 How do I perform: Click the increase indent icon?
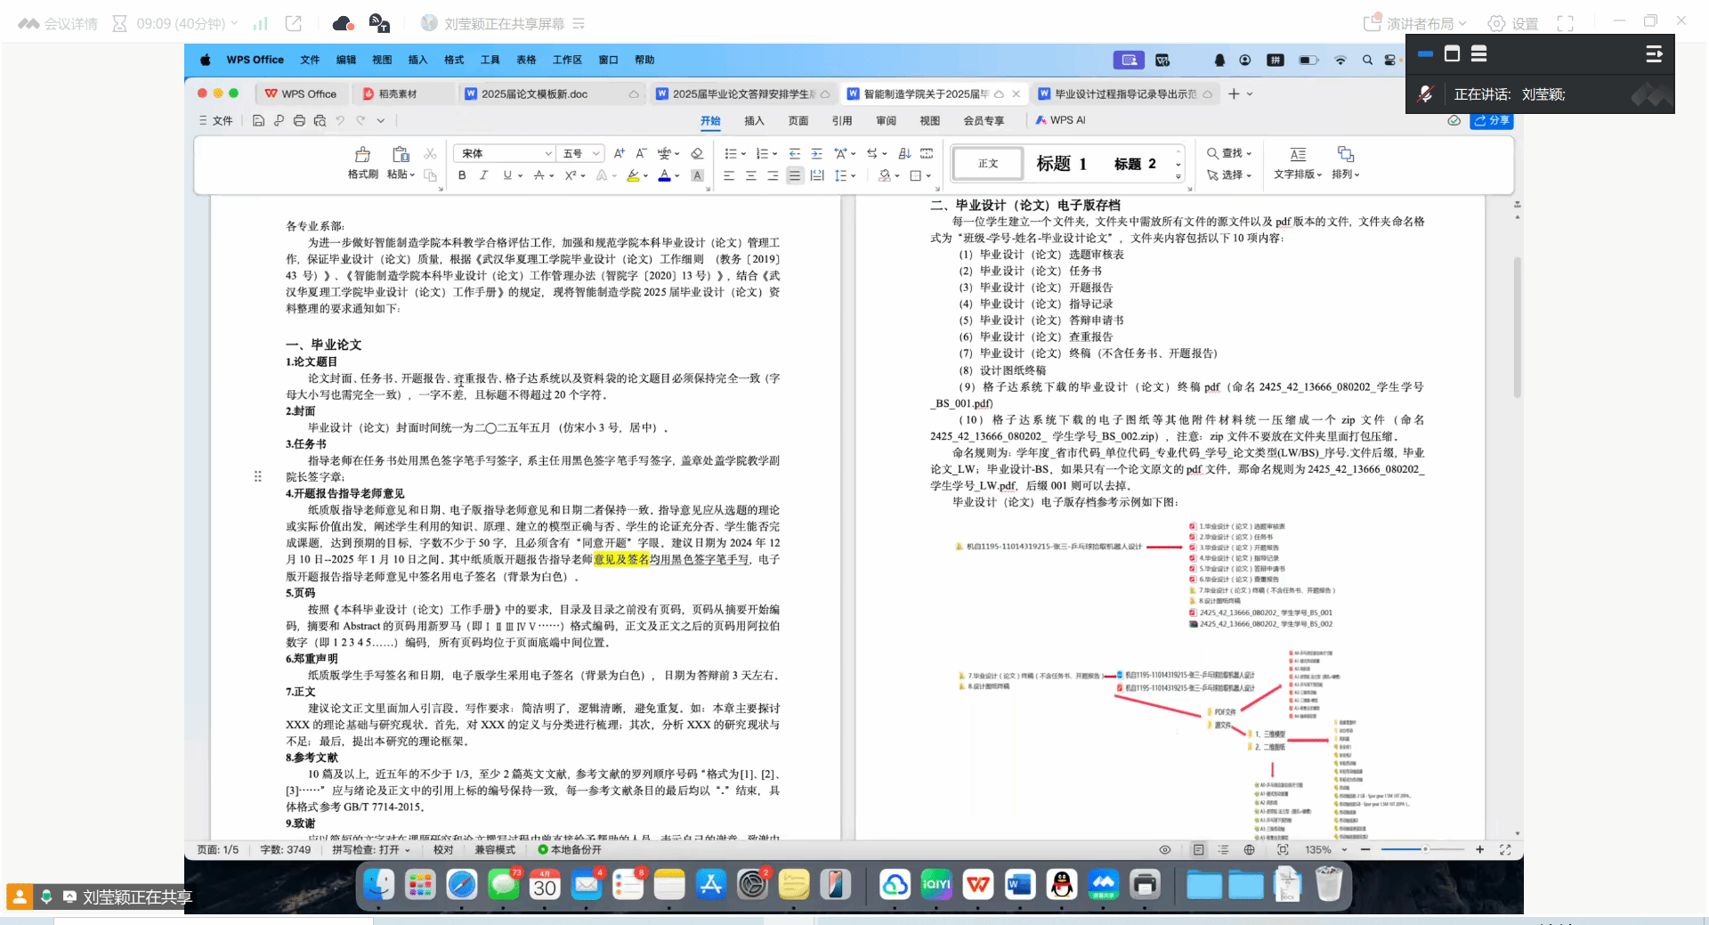pos(816,154)
